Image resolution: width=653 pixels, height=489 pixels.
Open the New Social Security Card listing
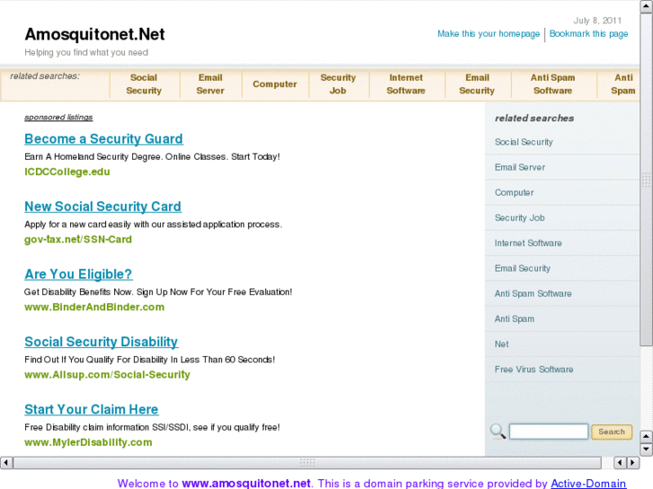coord(103,206)
